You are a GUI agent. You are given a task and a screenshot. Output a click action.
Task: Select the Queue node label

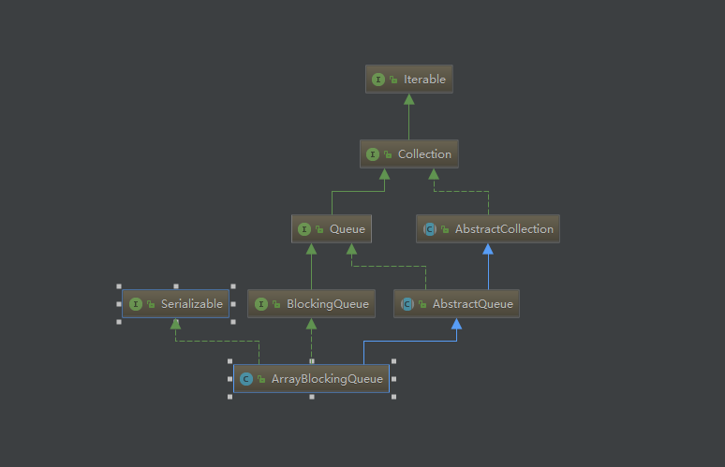(348, 229)
